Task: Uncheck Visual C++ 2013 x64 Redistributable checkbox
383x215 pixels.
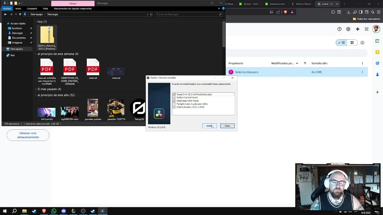Action: coord(174,94)
